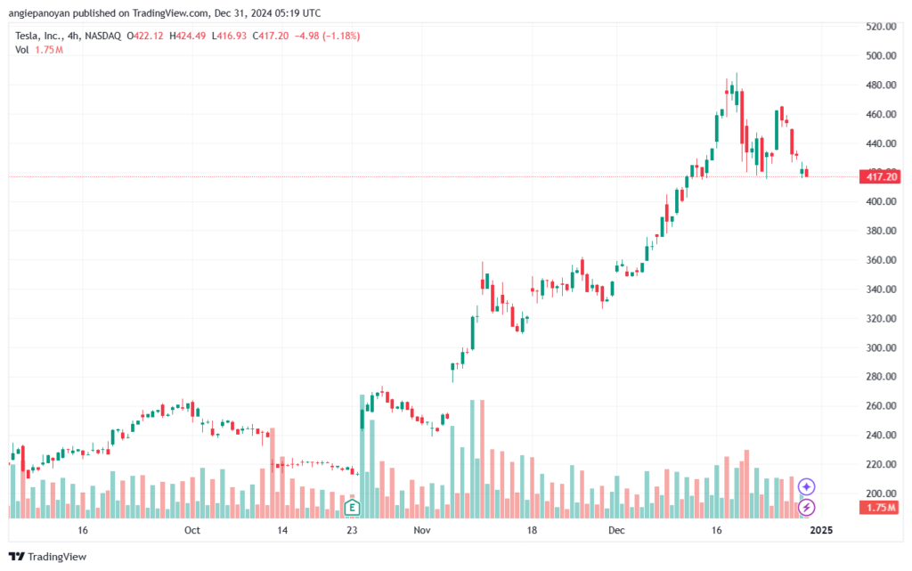Click the 500.00 price axis level

pos(881,56)
